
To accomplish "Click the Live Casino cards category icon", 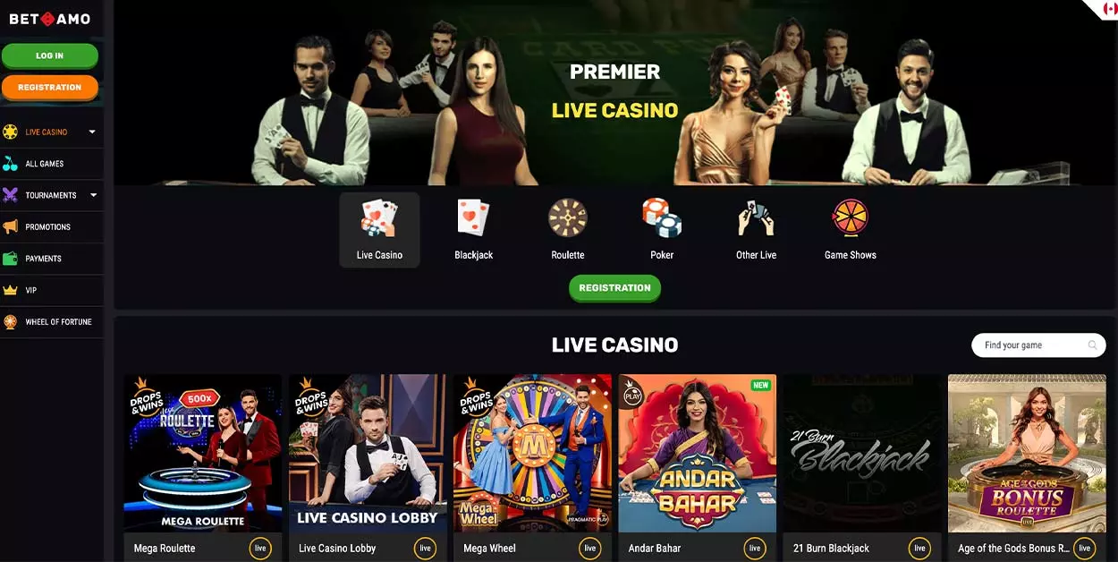I will click(379, 217).
